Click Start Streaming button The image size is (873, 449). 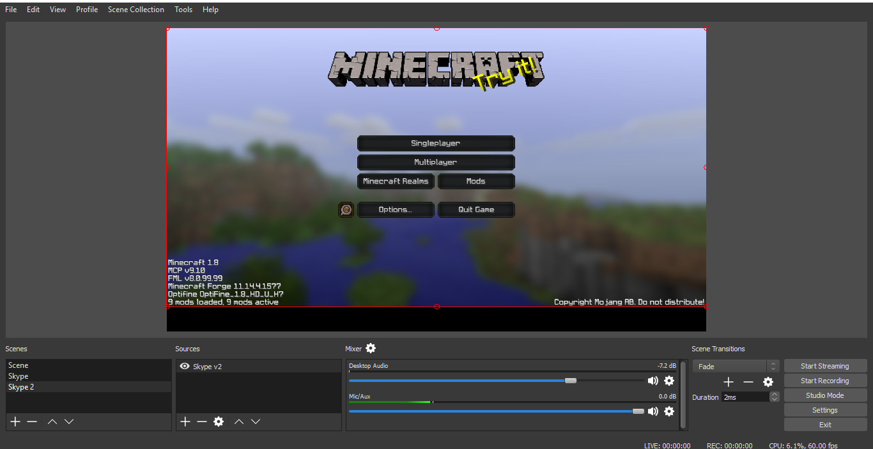coord(825,366)
